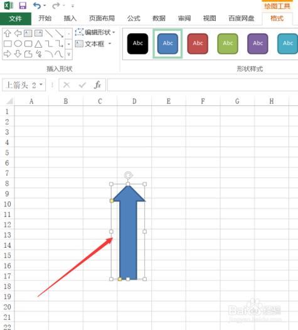This screenshot has width=298, height=330.
Task: Switch to the 百度网盘 tab
Action: click(x=242, y=19)
